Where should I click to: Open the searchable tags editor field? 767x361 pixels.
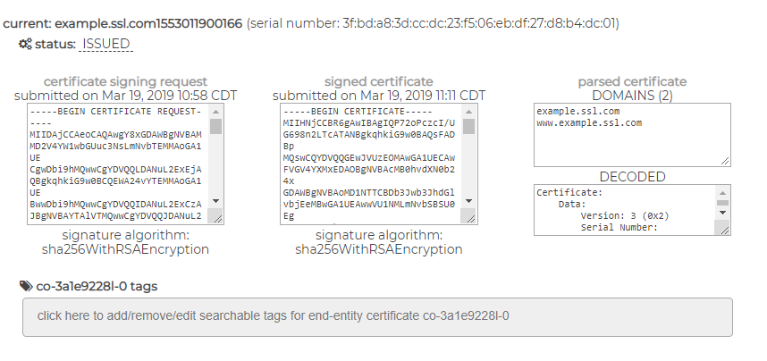(376, 316)
